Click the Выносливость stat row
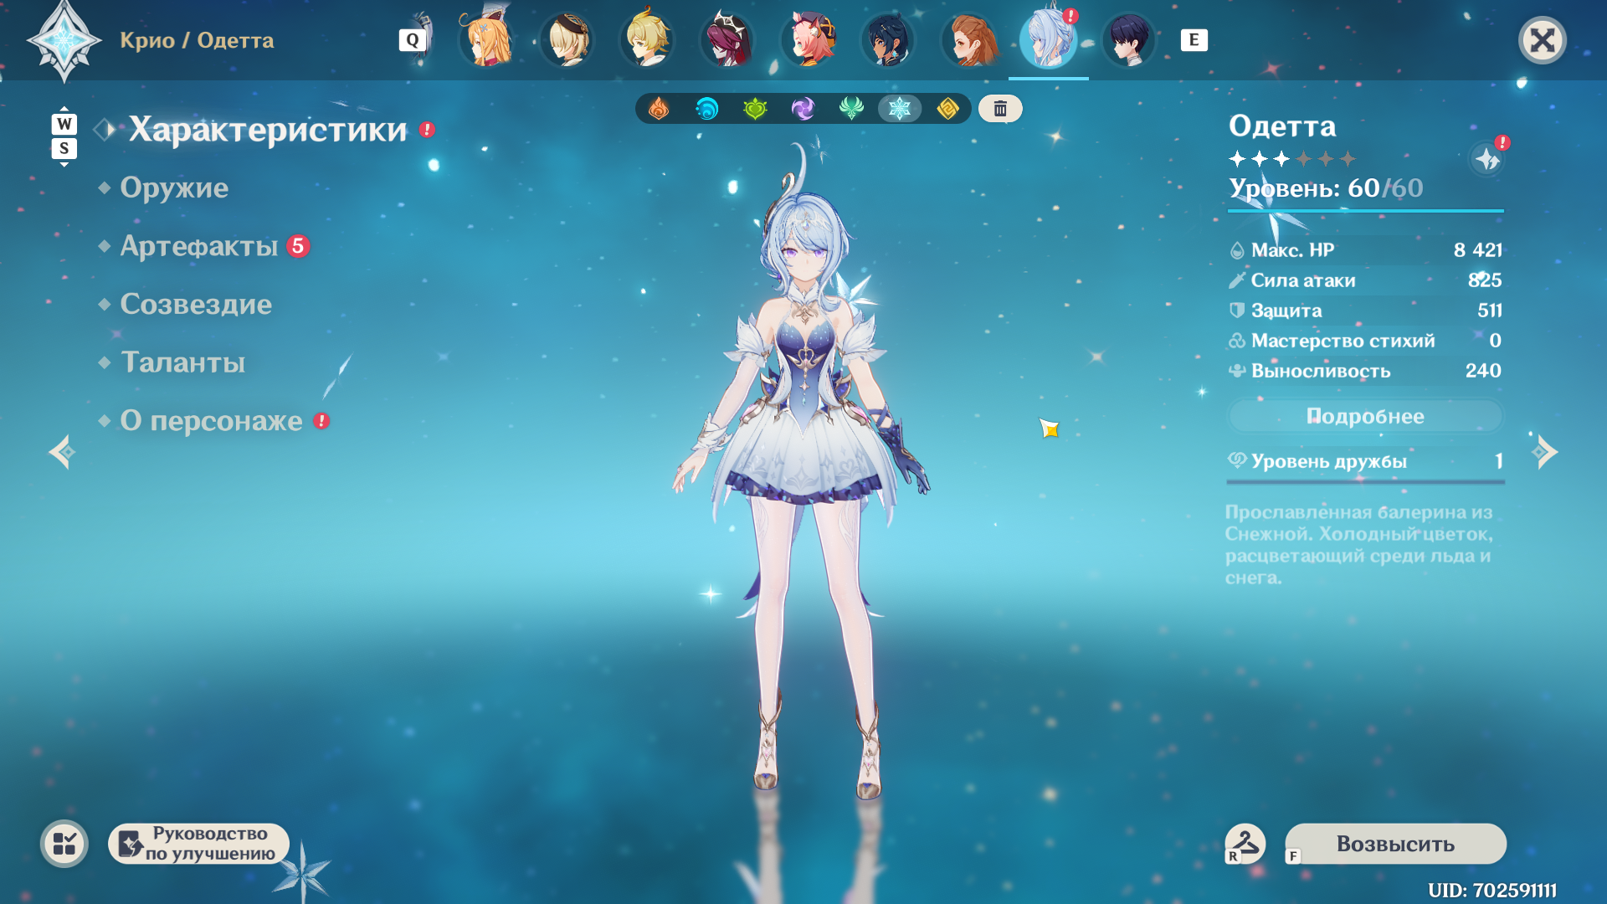1607x904 pixels. click(1365, 371)
